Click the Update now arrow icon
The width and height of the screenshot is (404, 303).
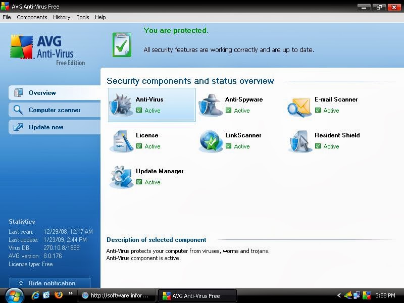[18, 127]
